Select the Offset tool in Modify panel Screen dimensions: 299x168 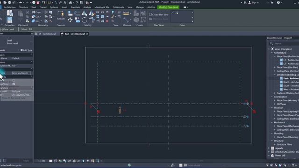click(77, 13)
